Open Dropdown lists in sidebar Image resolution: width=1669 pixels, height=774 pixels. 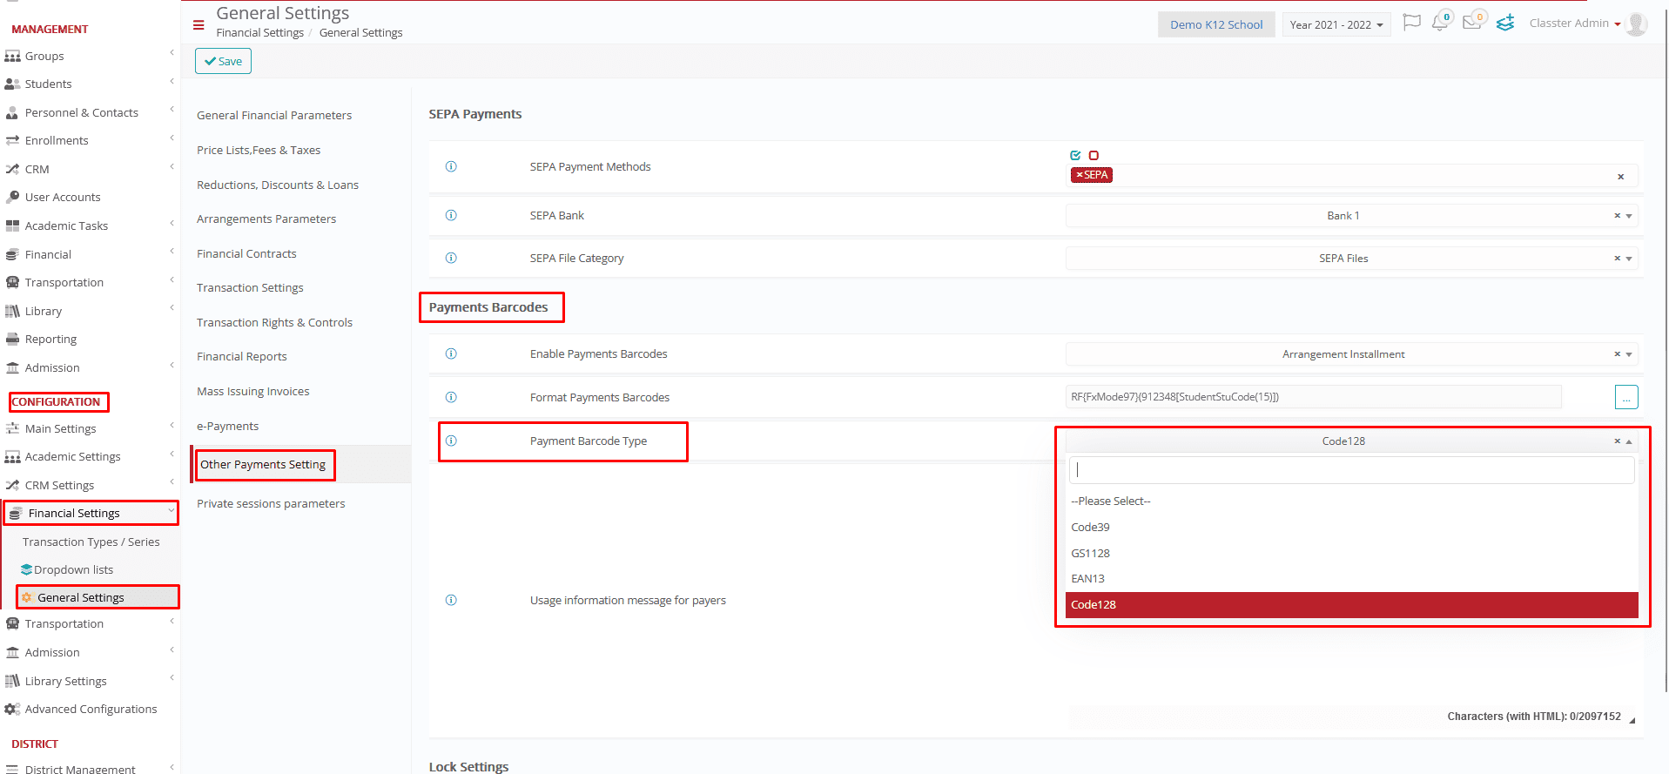[73, 569]
